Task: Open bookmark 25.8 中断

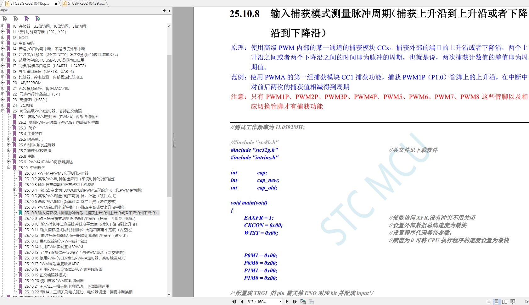Action: point(27,156)
